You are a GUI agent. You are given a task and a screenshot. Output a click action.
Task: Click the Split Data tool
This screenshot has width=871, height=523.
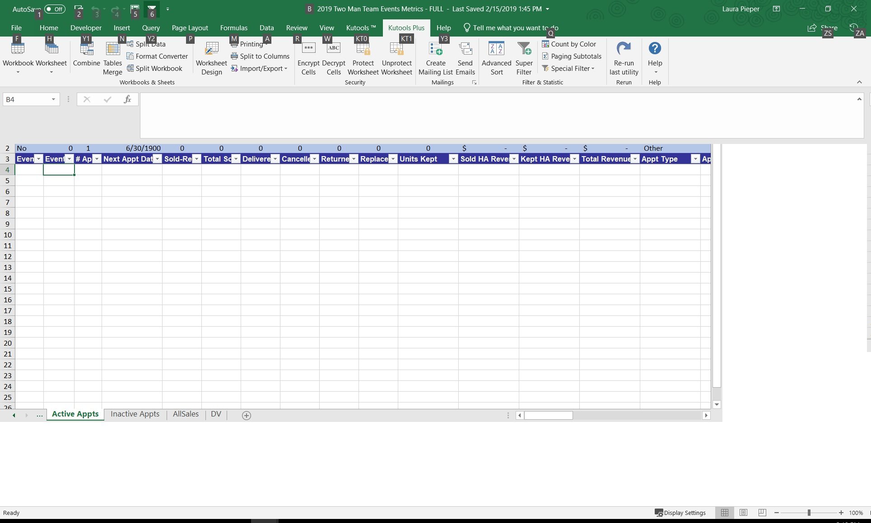(146, 44)
